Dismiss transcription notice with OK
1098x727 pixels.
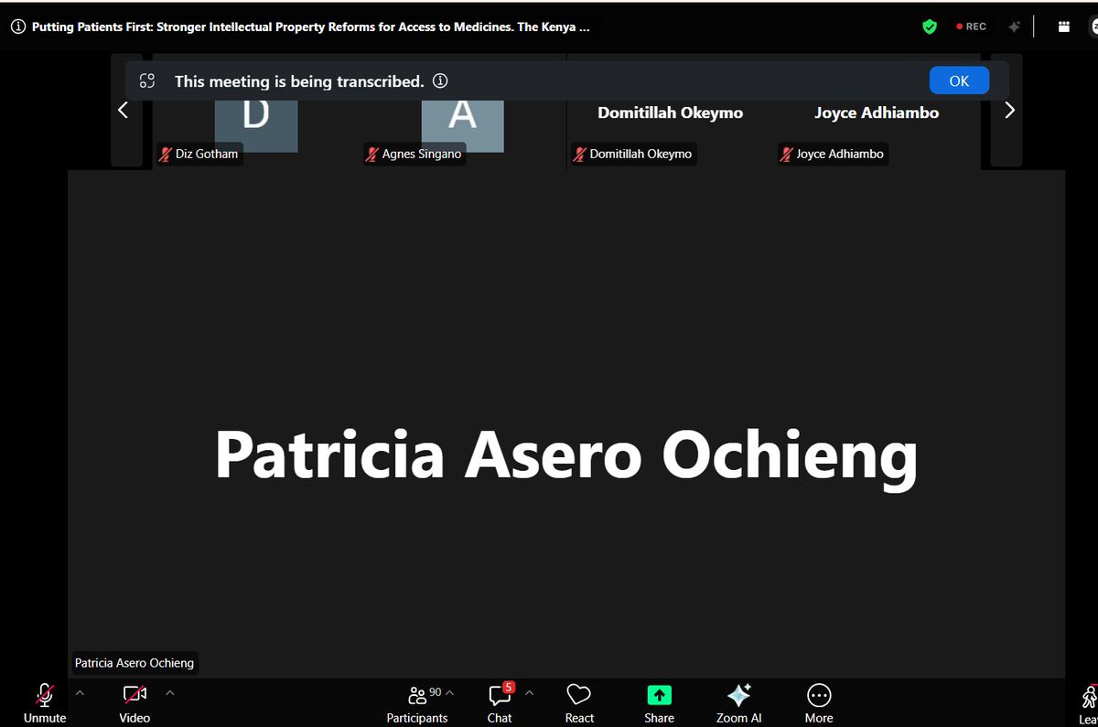coord(959,80)
